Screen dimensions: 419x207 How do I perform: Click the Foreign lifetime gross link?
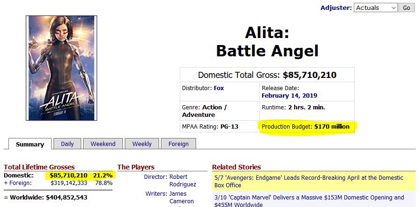pyautogui.click(x=20, y=183)
